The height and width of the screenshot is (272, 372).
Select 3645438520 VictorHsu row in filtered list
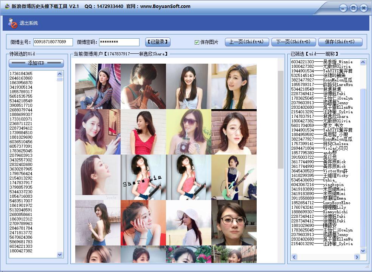click(319, 171)
